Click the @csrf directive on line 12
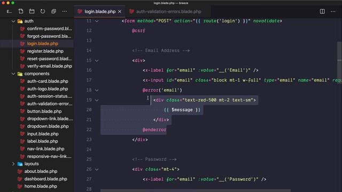The image size is (342, 192). pos(139,31)
